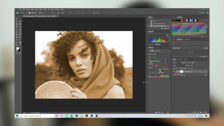Click first eyedropper in Hue/Saturation properties
Viewport: 224px width, 126px height.
[150, 72]
